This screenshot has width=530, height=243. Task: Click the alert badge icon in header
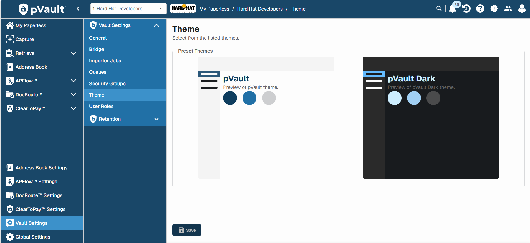(x=494, y=9)
